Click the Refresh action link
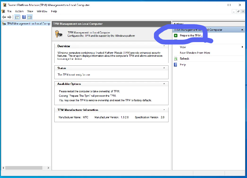247x178 pixels. [x=184, y=59]
